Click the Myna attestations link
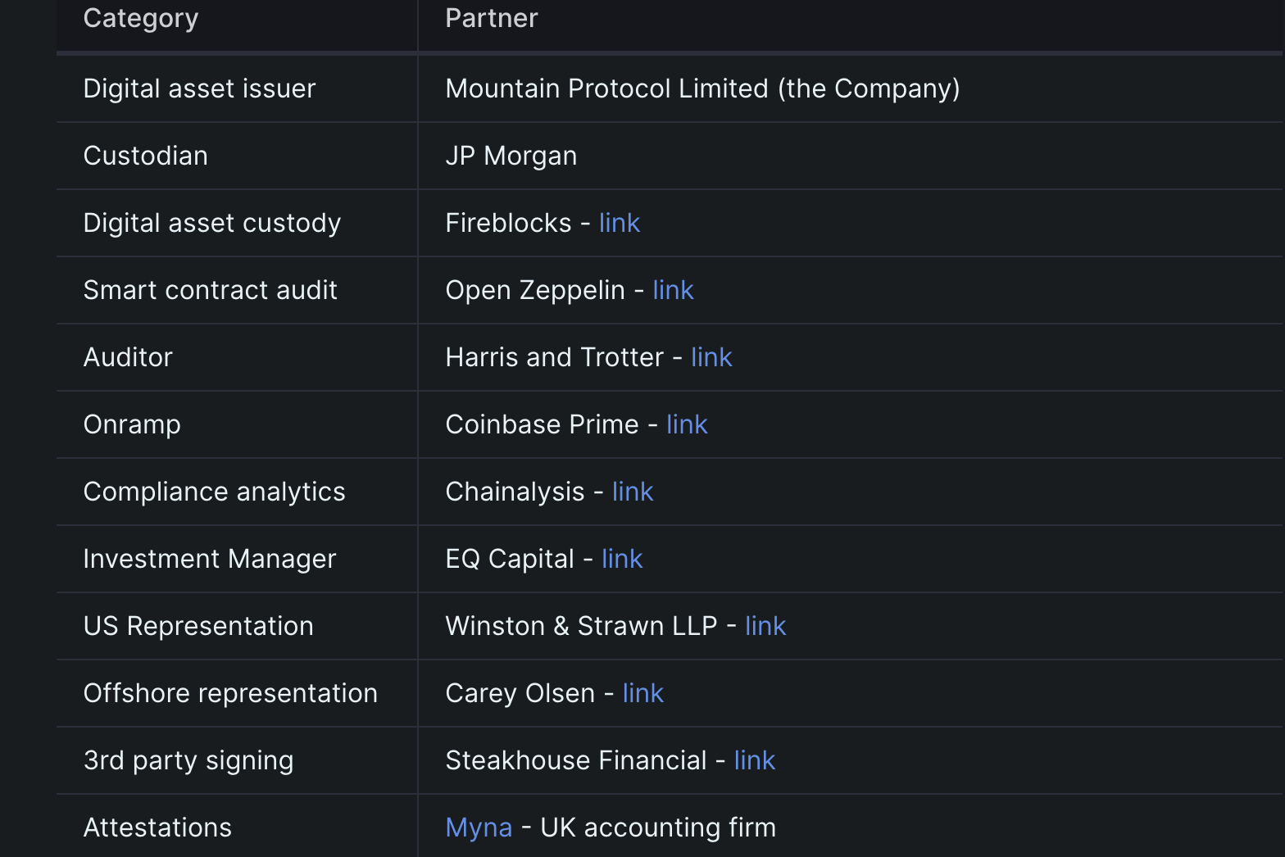The height and width of the screenshot is (857, 1285). tap(479, 828)
